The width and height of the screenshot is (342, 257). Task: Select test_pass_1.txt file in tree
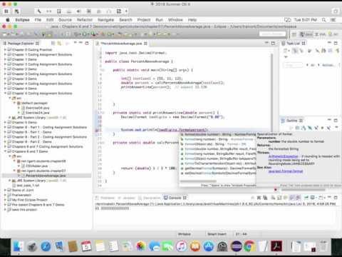tap(28, 185)
